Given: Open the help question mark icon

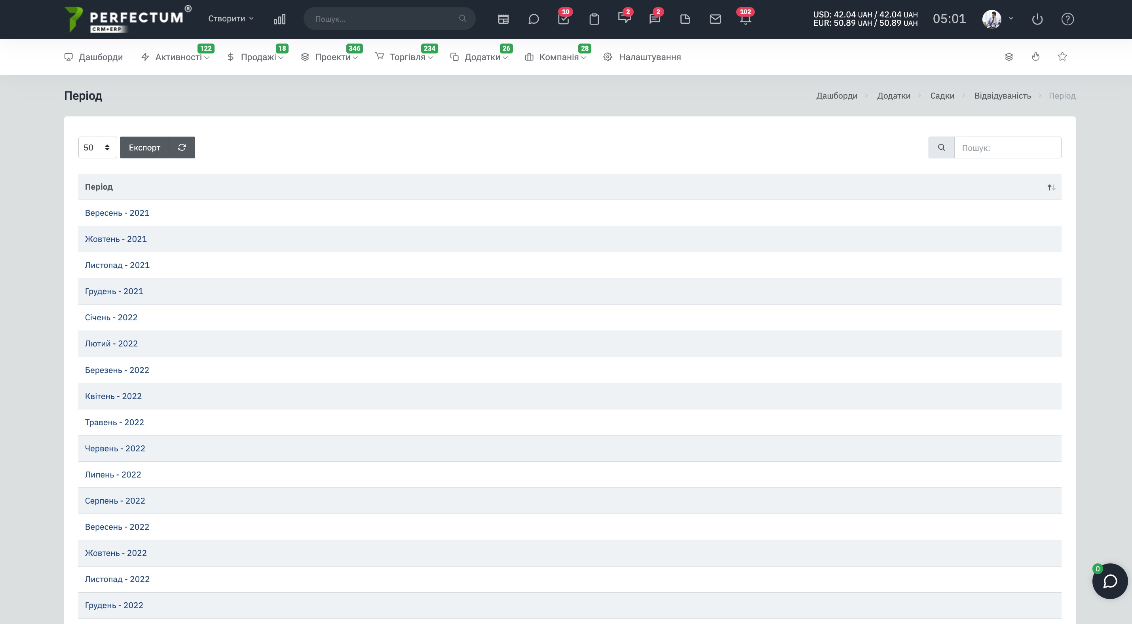Looking at the screenshot, I should (x=1067, y=19).
